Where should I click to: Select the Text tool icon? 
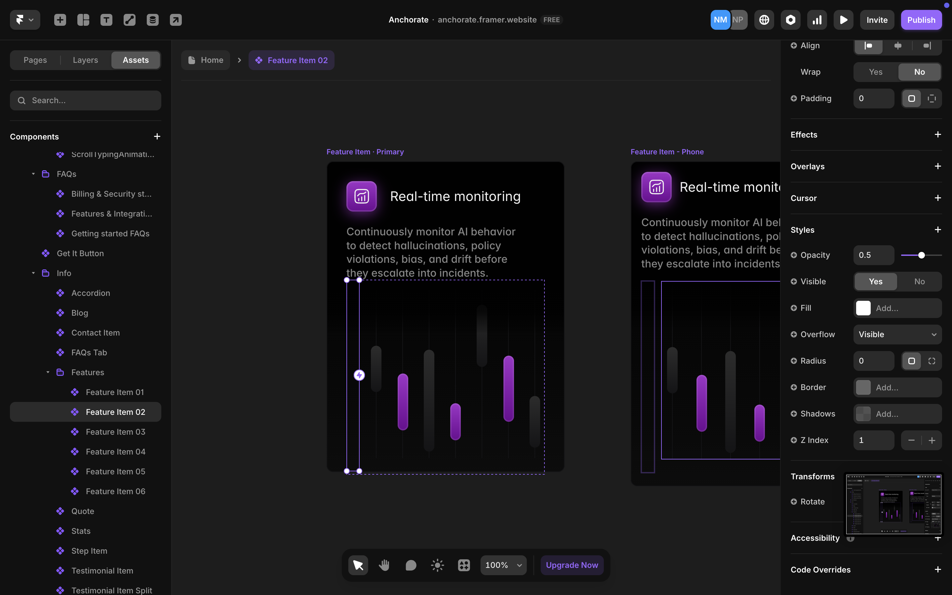pos(106,20)
